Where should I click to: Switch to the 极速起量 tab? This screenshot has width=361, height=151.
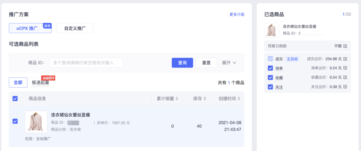(40, 83)
